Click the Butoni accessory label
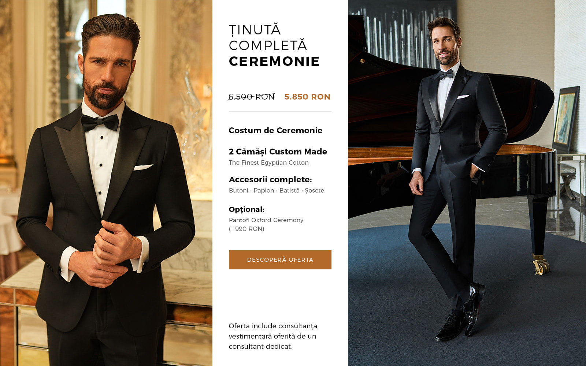 coord(238,190)
